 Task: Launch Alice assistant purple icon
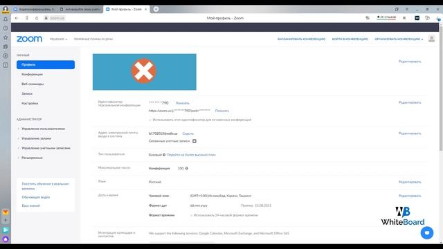pos(6,239)
